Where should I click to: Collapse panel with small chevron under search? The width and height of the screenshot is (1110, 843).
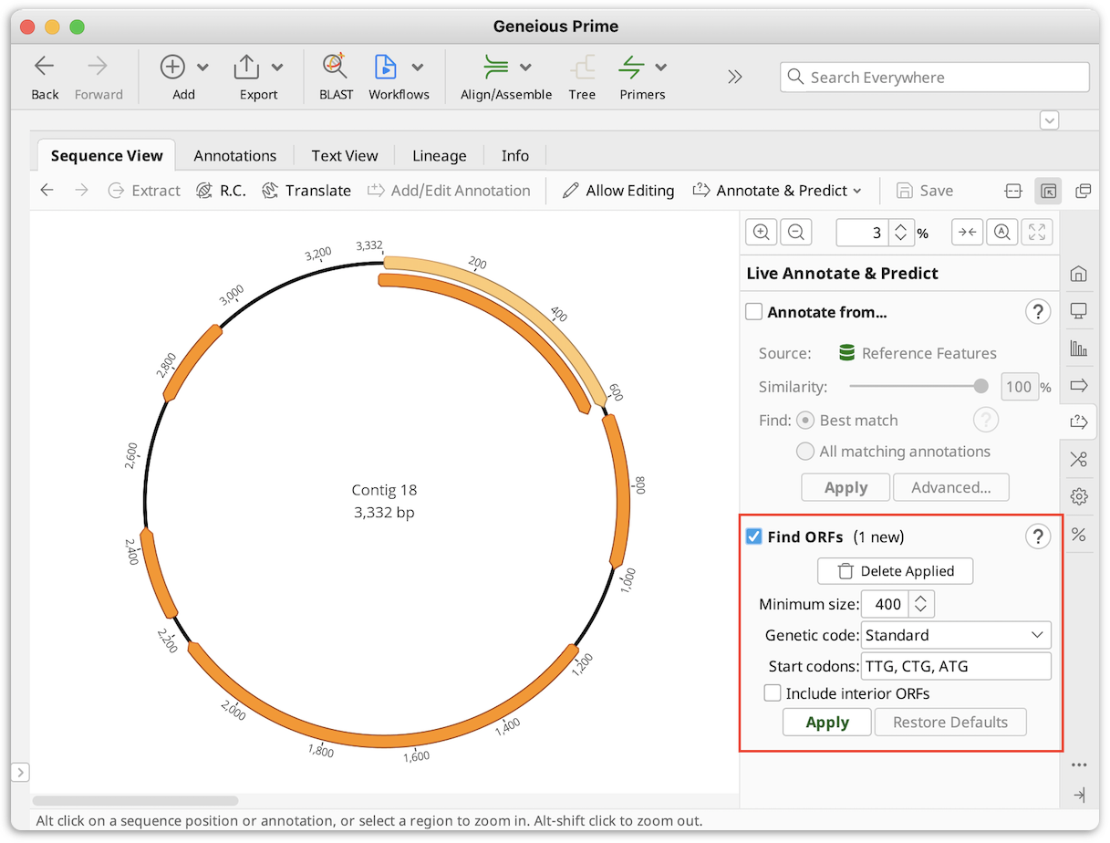tap(1049, 120)
